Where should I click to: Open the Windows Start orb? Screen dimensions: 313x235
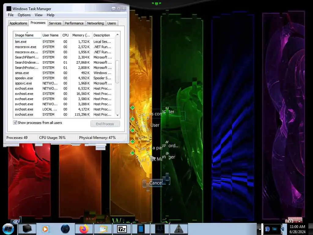(8, 229)
